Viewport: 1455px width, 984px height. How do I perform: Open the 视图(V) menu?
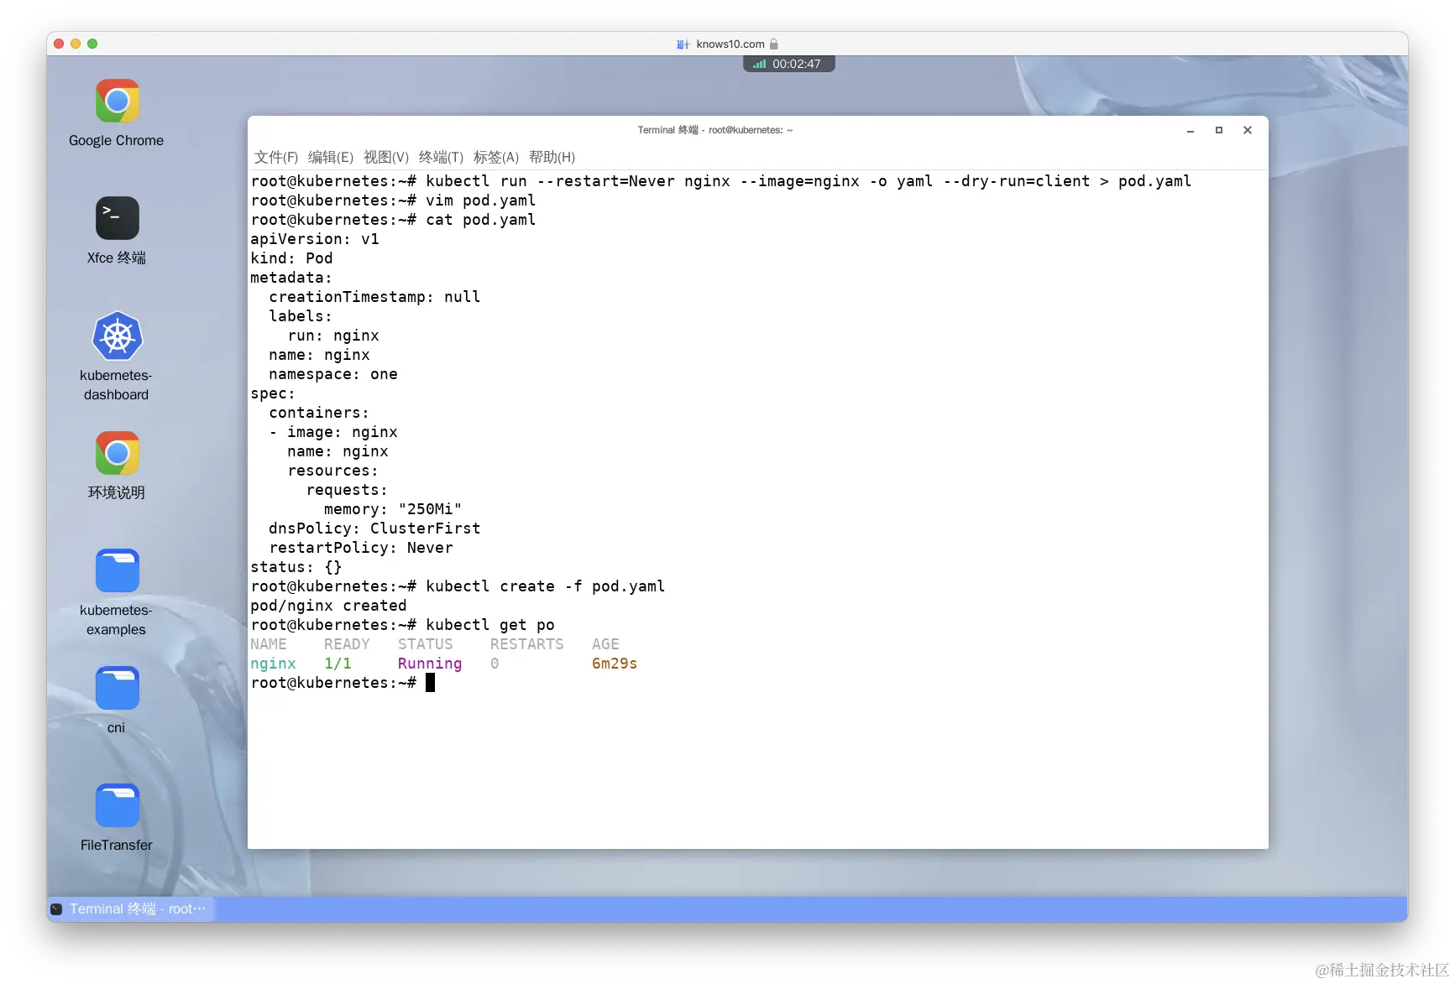pyautogui.click(x=386, y=157)
